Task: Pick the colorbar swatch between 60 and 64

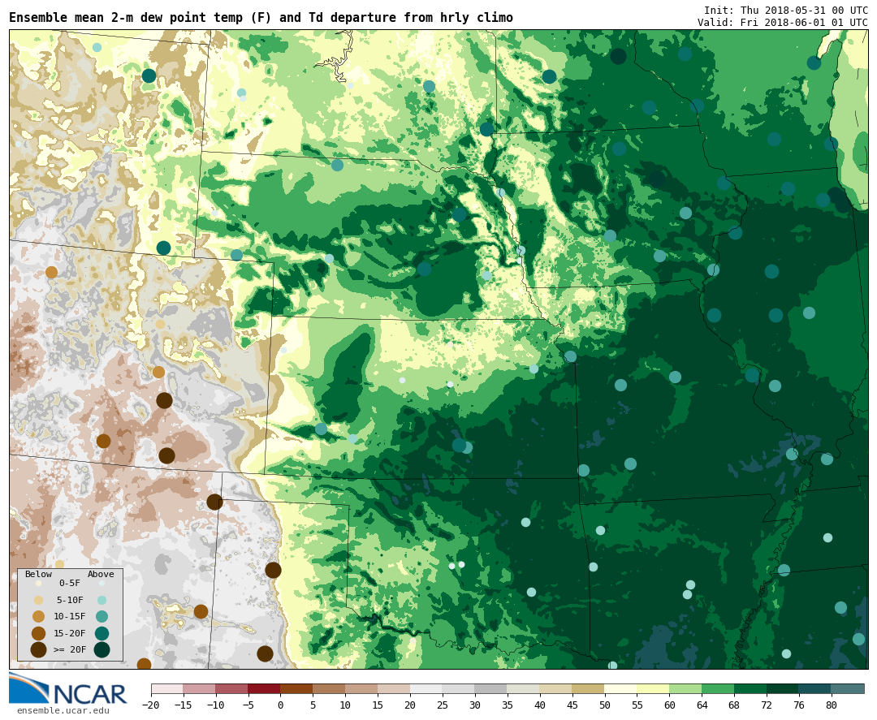Action: click(x=685, y=688)
